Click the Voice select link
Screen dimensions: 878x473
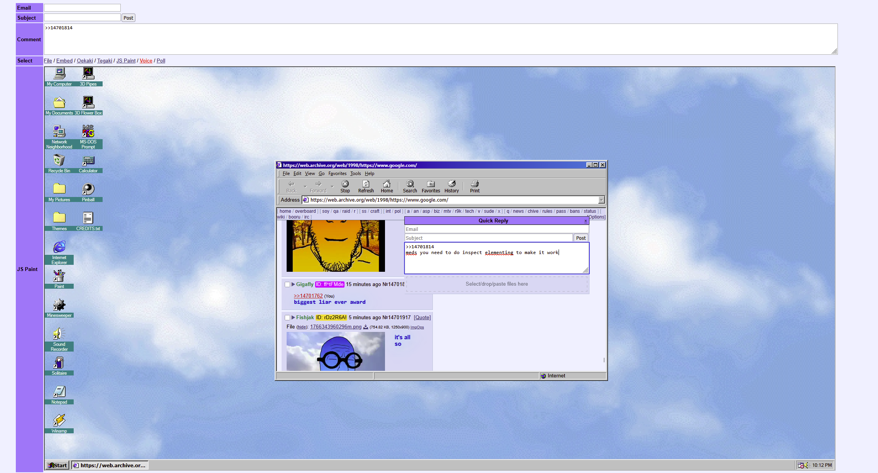146,61
